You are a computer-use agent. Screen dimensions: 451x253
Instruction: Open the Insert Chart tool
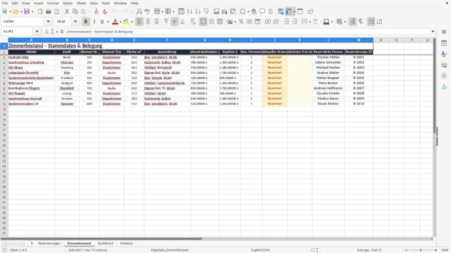[x=224, y=11]
